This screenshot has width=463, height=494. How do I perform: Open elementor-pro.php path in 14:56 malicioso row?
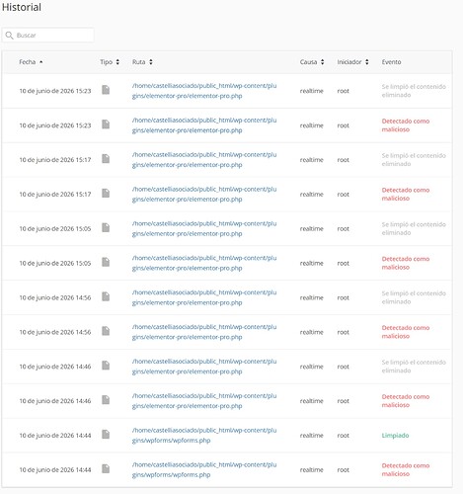coord(204,332)
